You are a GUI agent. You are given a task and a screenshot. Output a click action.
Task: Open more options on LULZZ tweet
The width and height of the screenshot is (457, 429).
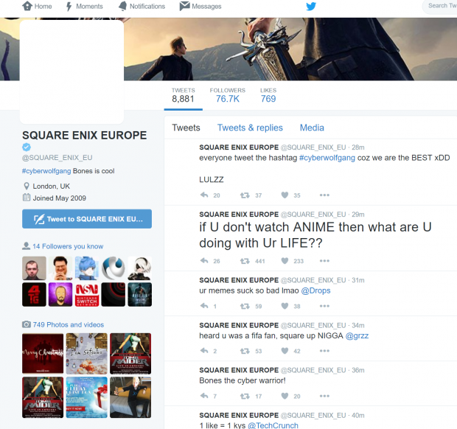click(324, 195)
